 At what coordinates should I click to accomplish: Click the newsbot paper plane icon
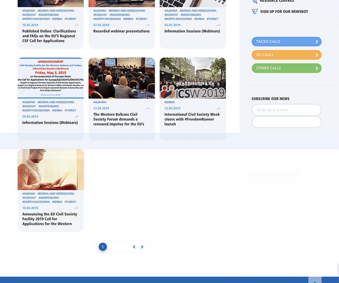pos(255,12)
